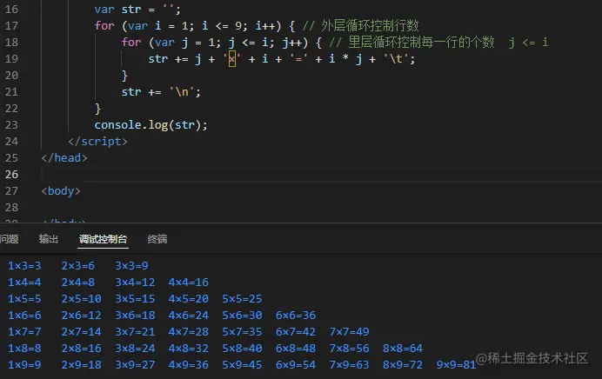Click line number 26 in the gutter

pyautogui.click(x=11, y=174)
